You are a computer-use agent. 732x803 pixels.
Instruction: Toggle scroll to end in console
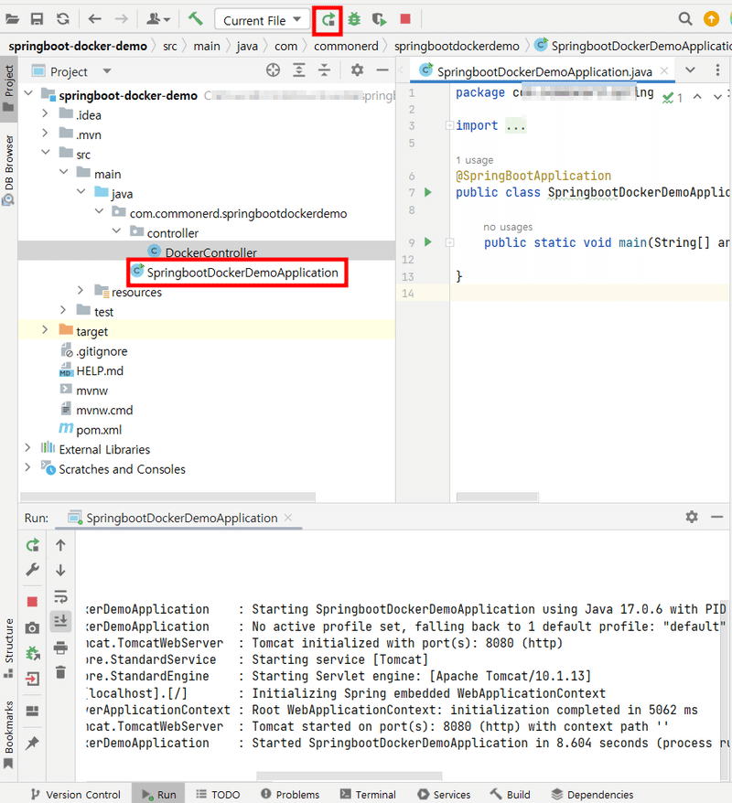point(60,621)
